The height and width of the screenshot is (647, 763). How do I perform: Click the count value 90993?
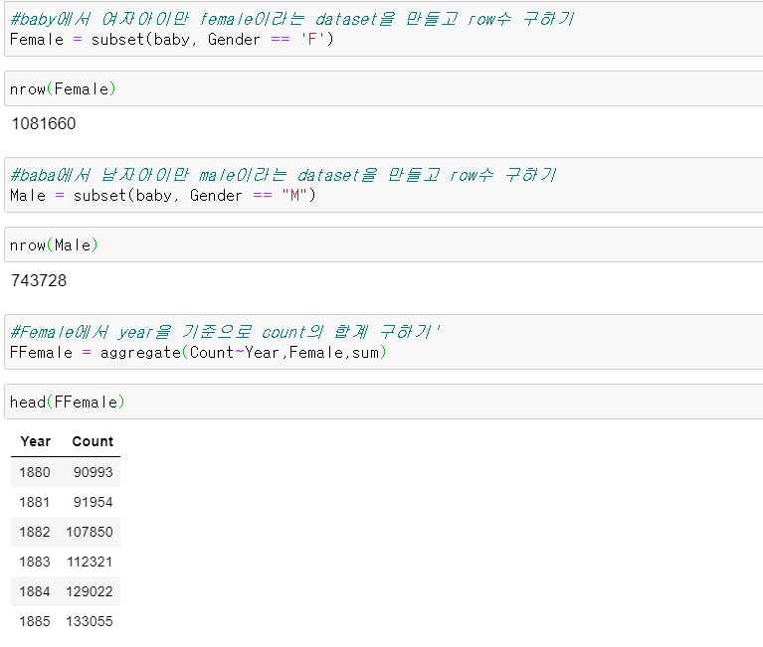(93, 472)
